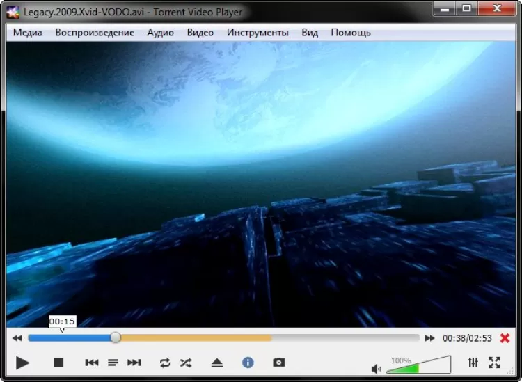Click the eject/open media icon
Screen dimensions: 522x382
[x=216, y=363]
